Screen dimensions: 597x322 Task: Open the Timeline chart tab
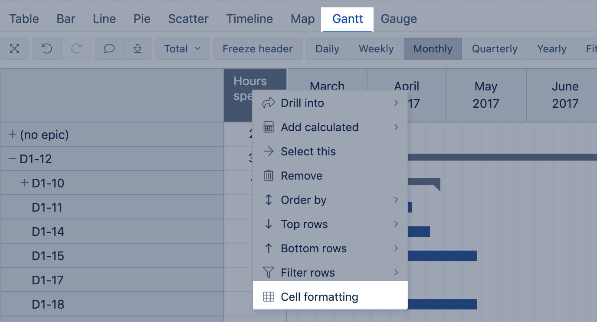pyautogui.click(x=249, y=19)
